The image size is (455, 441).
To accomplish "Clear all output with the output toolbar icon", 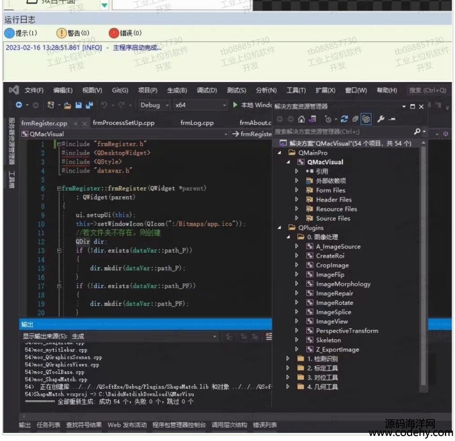I will click(x=269, y=336).
